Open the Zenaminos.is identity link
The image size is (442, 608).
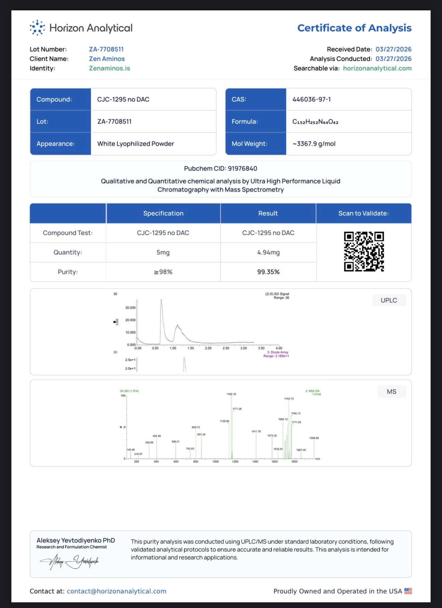point(109,68)
